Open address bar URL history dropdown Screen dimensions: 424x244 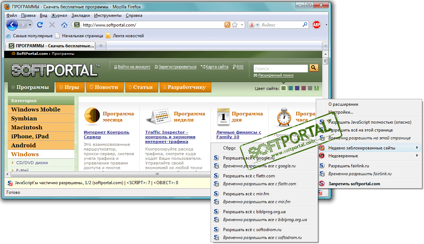tap(242, 25)
